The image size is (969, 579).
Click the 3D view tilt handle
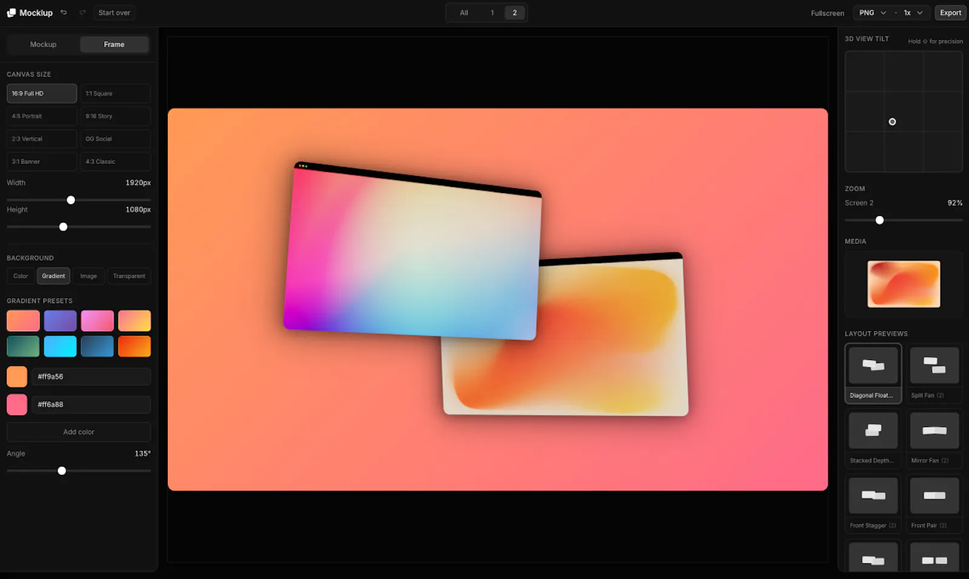point(892,122)
